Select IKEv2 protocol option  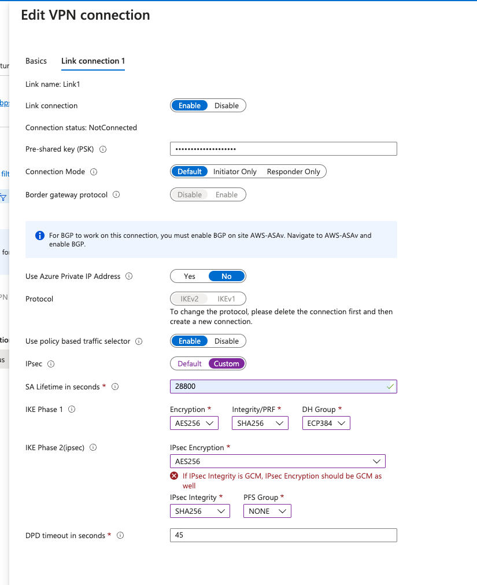point(189,299)
